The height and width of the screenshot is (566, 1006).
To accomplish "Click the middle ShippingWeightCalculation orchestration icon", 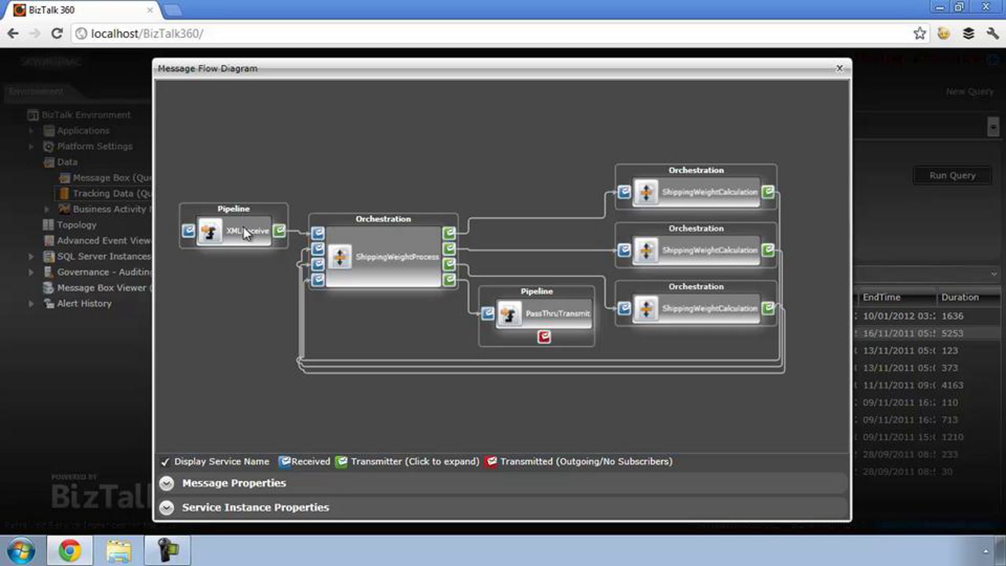I will 646,250.
